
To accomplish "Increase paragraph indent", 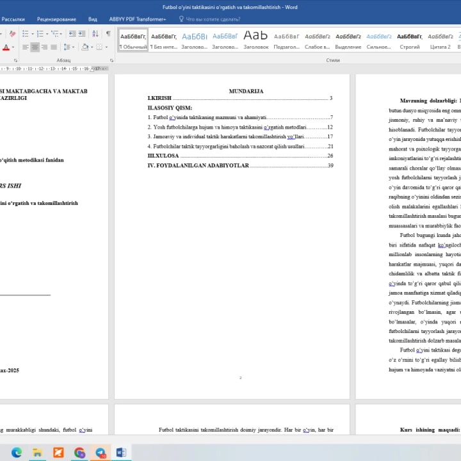I will click(x=82, y=34).
